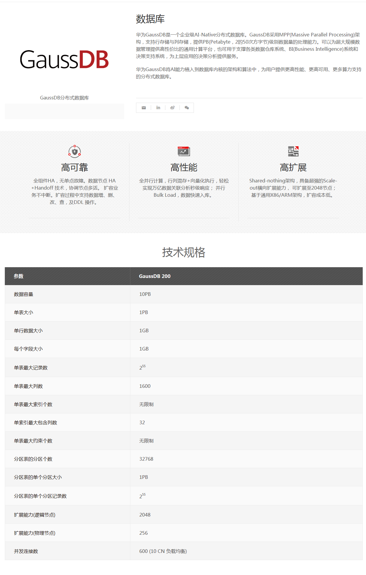
Task: Click the 高扩展 servers icon
Action: coord(293,151)
